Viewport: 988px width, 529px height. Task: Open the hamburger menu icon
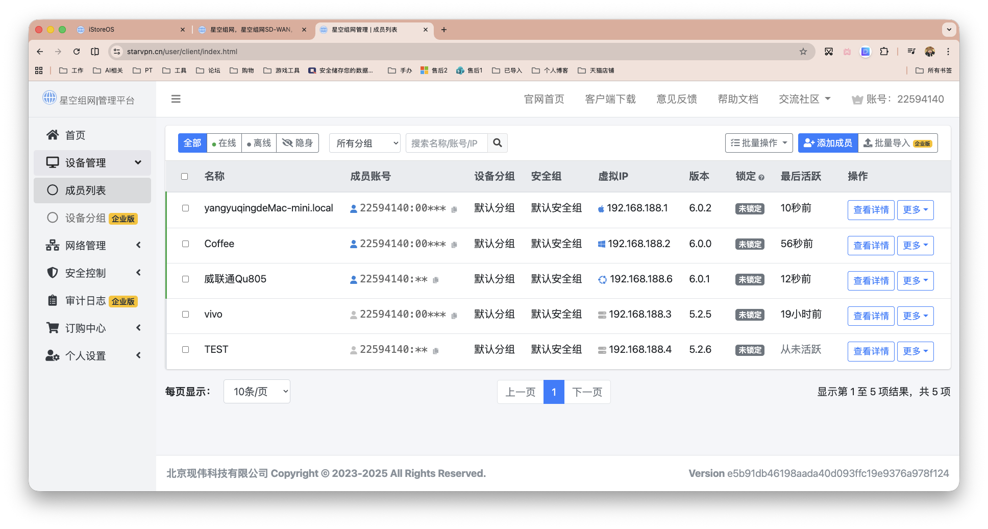click(x=176, y=99)
